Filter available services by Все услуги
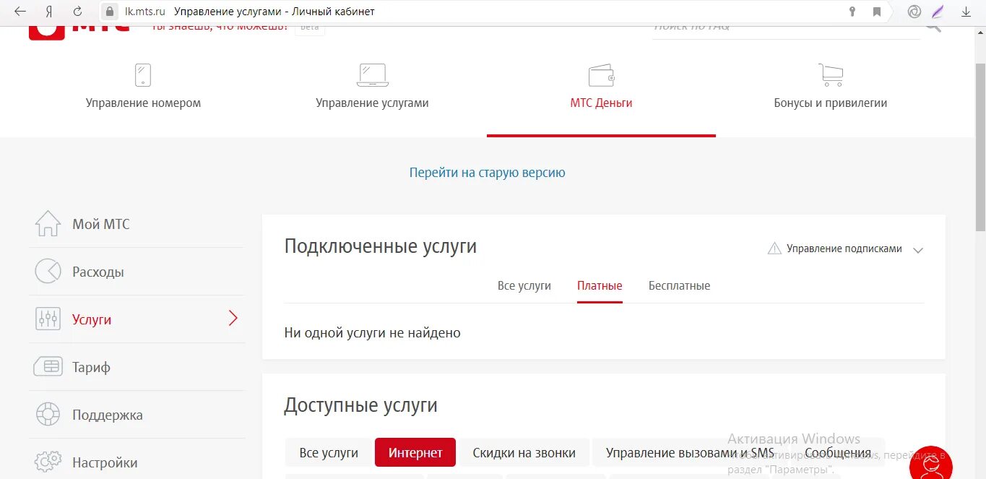The height and width of the screenshot is (479, 986). pyautogui.click(x=329, y=453)
